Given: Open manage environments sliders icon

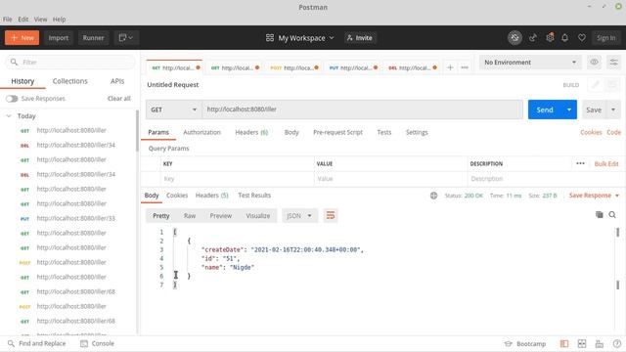Looking at the screenshot, I should (613, 63).
